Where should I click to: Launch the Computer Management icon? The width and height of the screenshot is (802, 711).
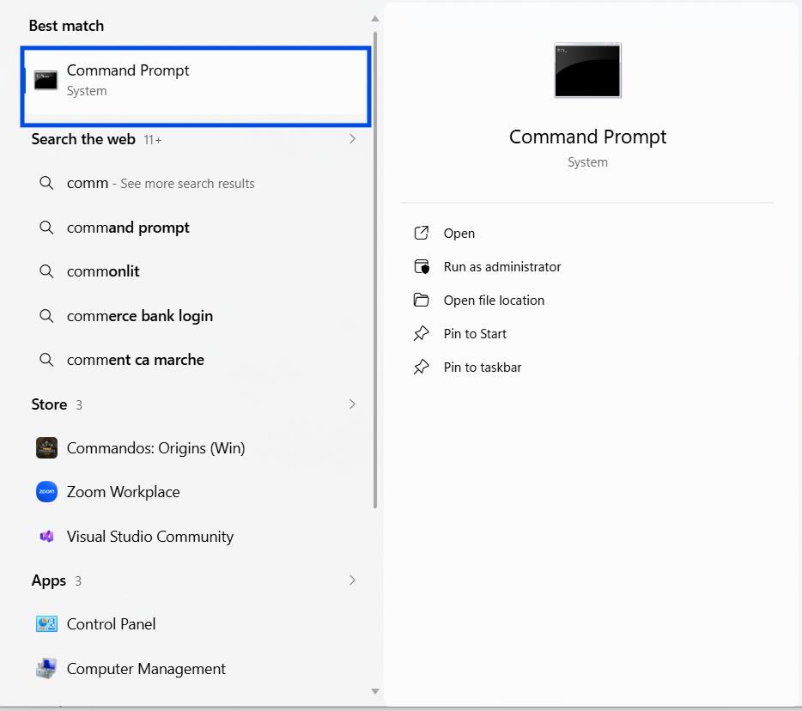46,669
